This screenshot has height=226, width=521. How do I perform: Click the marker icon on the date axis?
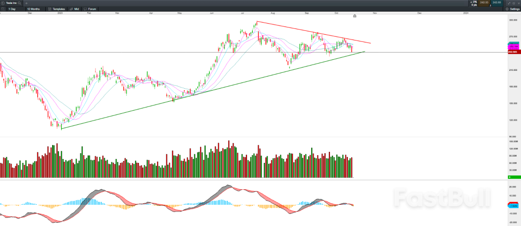pyautogui.click(x=355, y=16)
